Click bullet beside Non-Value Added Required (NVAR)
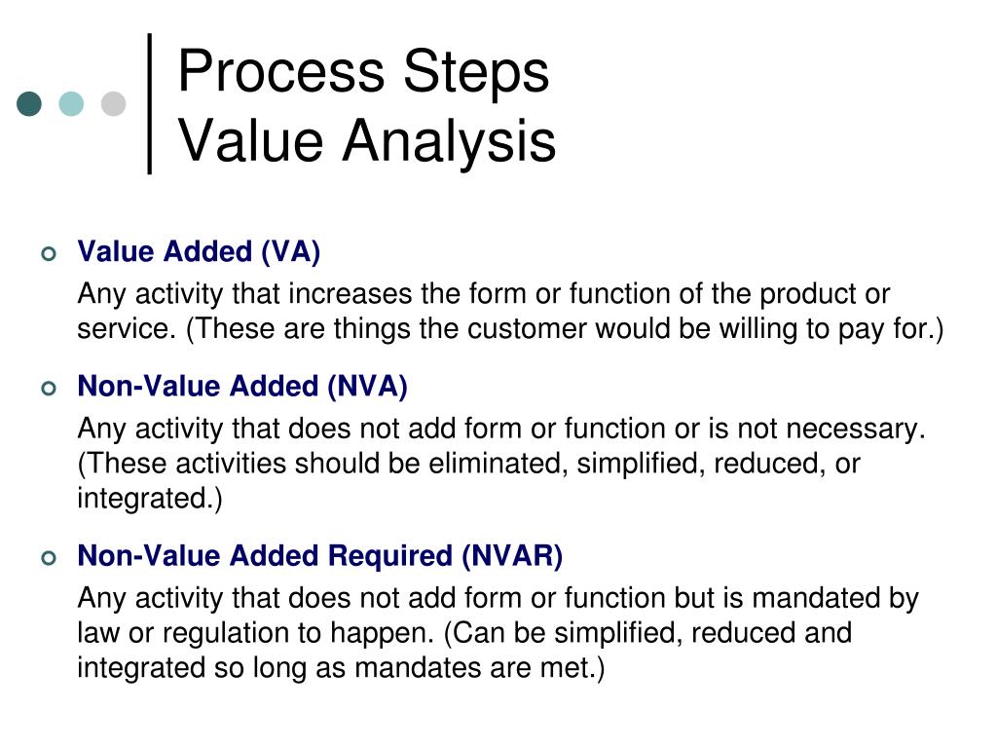 [49, 558]
